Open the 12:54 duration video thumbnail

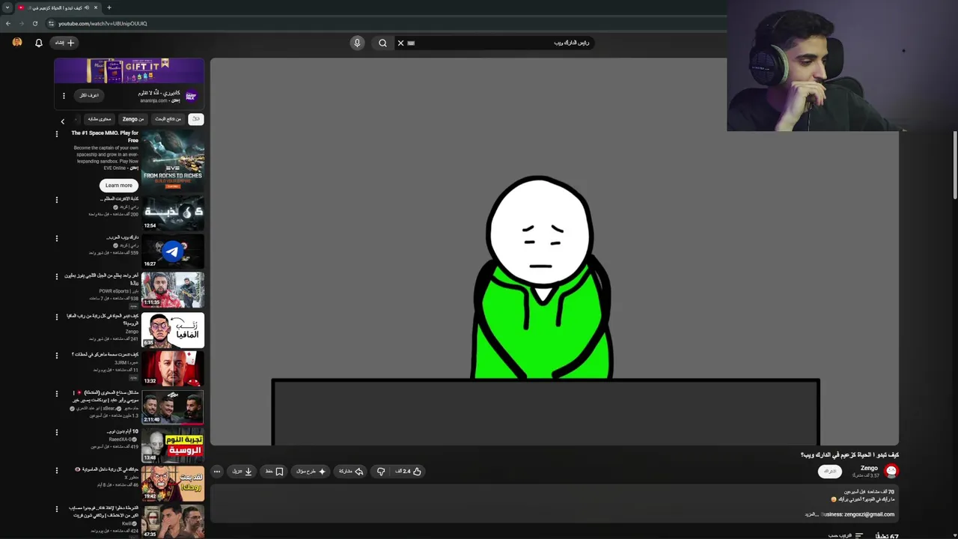[x=173, y=212]
